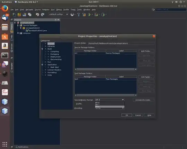187x149 pixels.
Task: Click the Redo arrow in toolbar
Action: [x=43, y=14]
